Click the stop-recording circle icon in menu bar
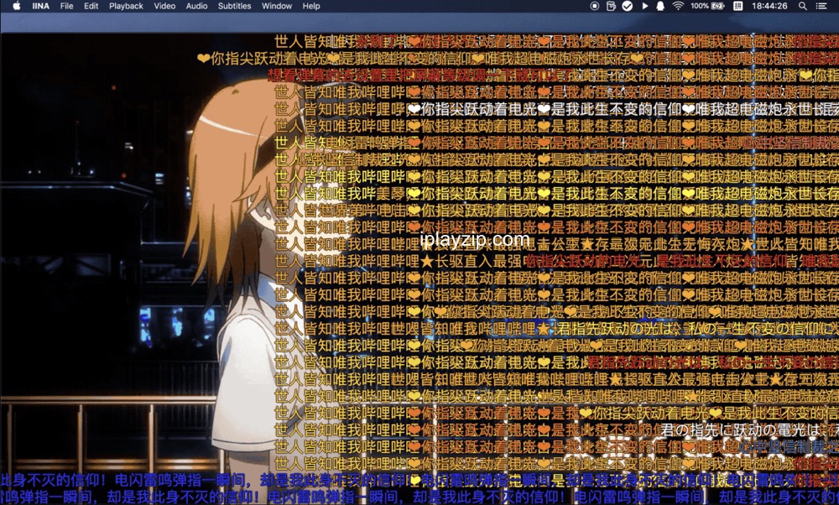 click(595, 6)
